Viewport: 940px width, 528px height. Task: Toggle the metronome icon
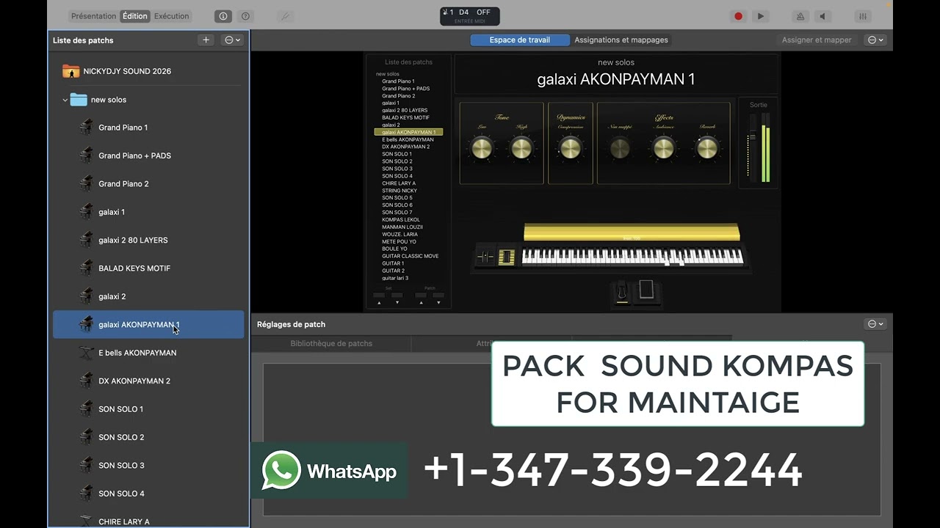[800, 16]
